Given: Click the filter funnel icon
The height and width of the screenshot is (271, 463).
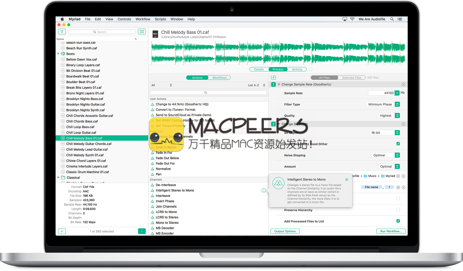Looking at the screenshot, I should 62,32.
